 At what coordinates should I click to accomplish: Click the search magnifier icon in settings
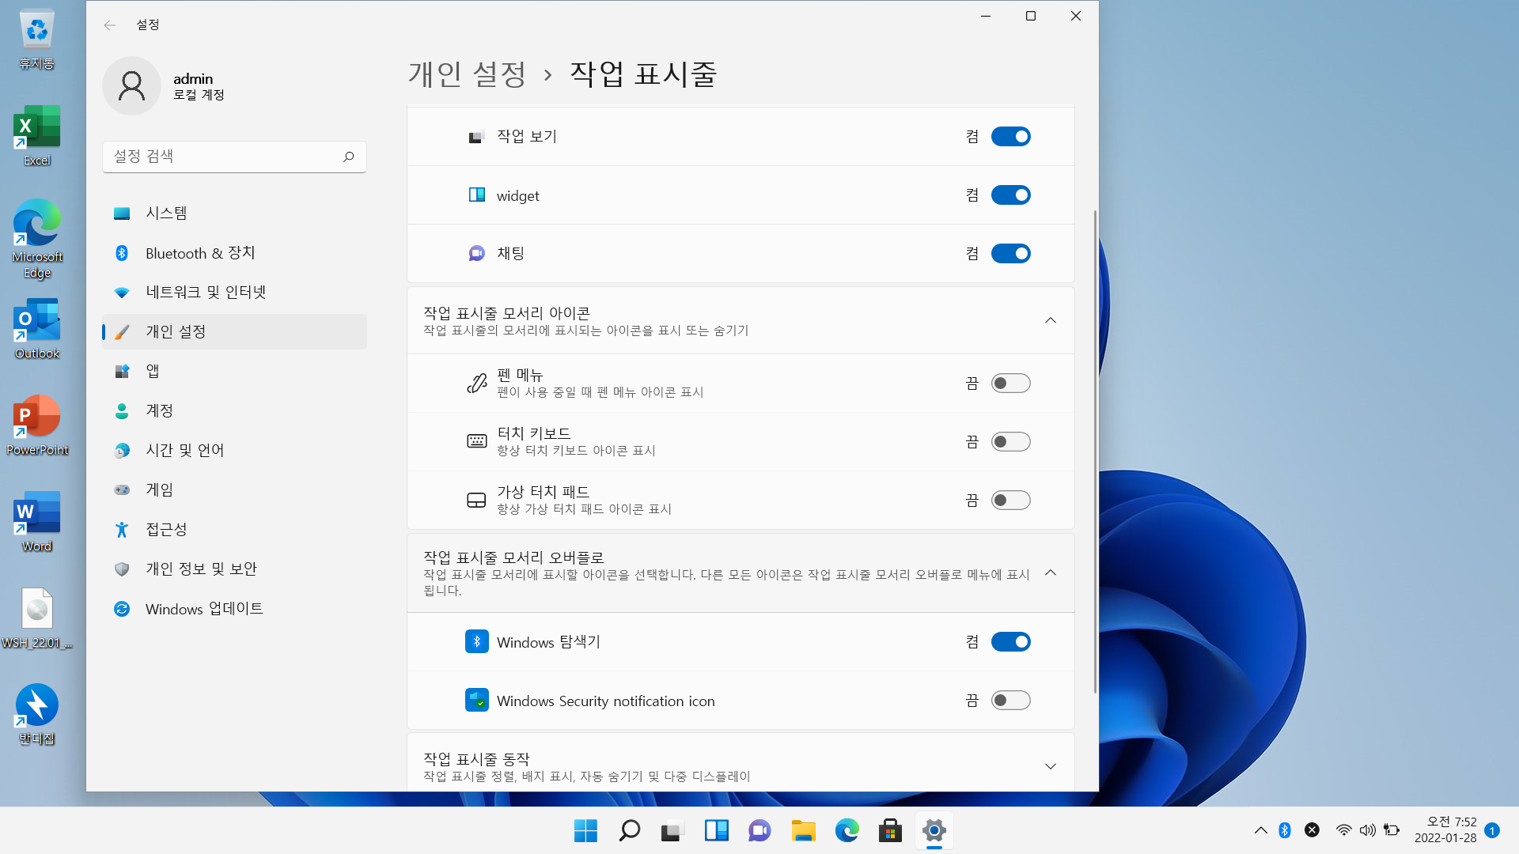pos(348,157)
